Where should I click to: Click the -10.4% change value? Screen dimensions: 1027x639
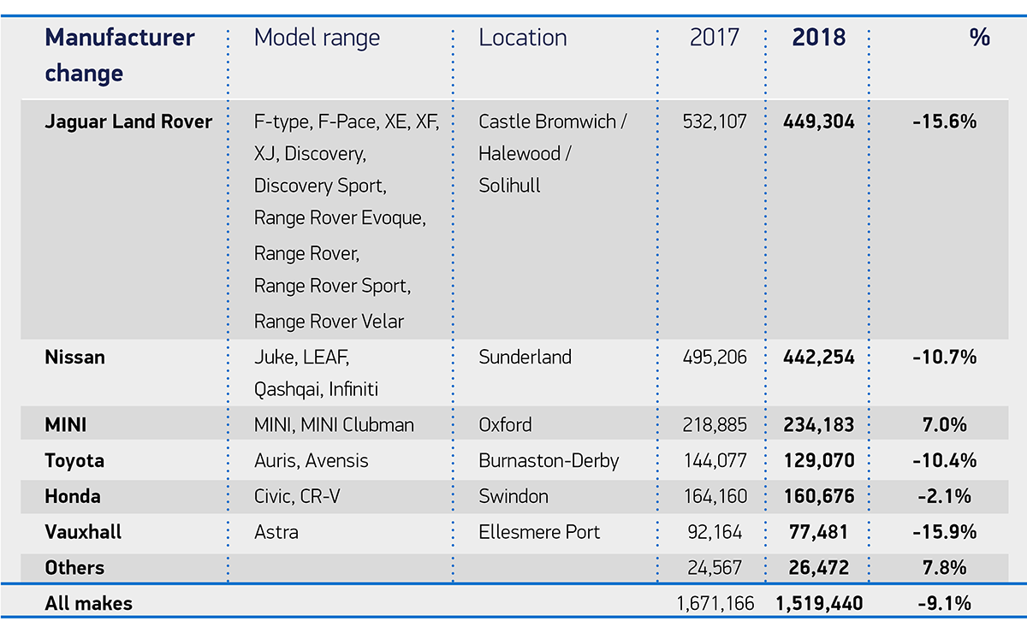(x=945, y=460)
